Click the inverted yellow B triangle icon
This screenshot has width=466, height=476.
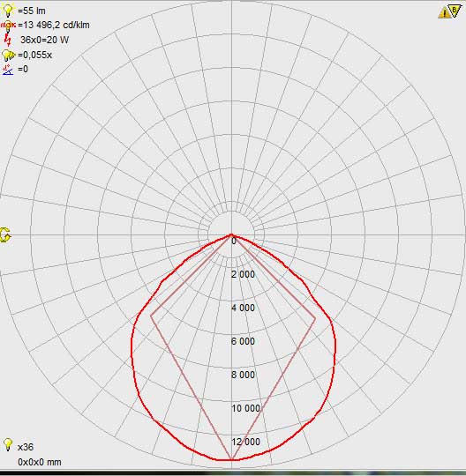coord(455,11)
